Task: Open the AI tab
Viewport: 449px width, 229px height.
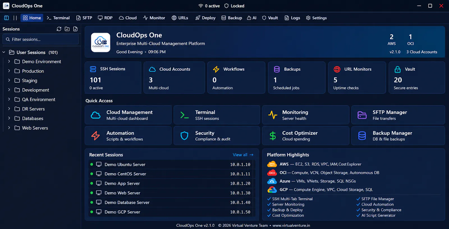Action: coord(252,18)
